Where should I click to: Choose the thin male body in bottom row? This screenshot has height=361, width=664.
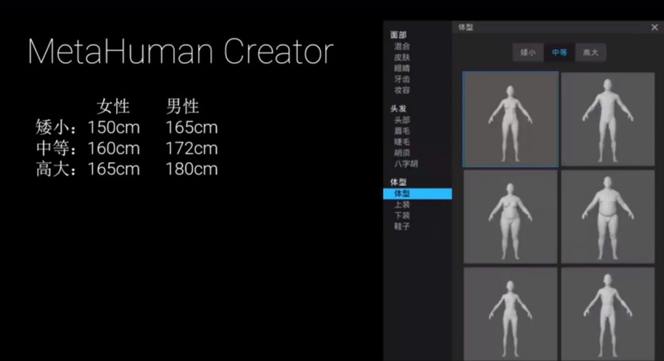coord(608,314)
